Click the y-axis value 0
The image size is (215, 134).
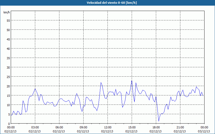coord(9,124)
